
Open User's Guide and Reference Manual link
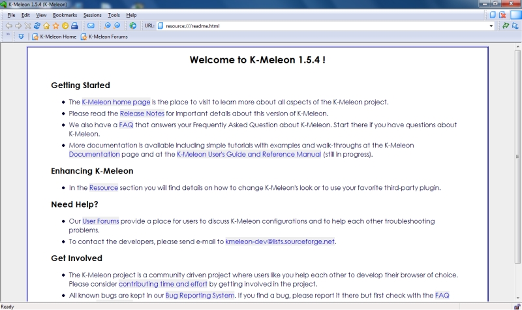point(249,154)
